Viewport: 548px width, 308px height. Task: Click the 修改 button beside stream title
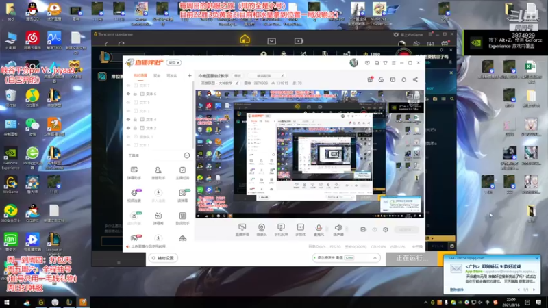pos(238,76)
